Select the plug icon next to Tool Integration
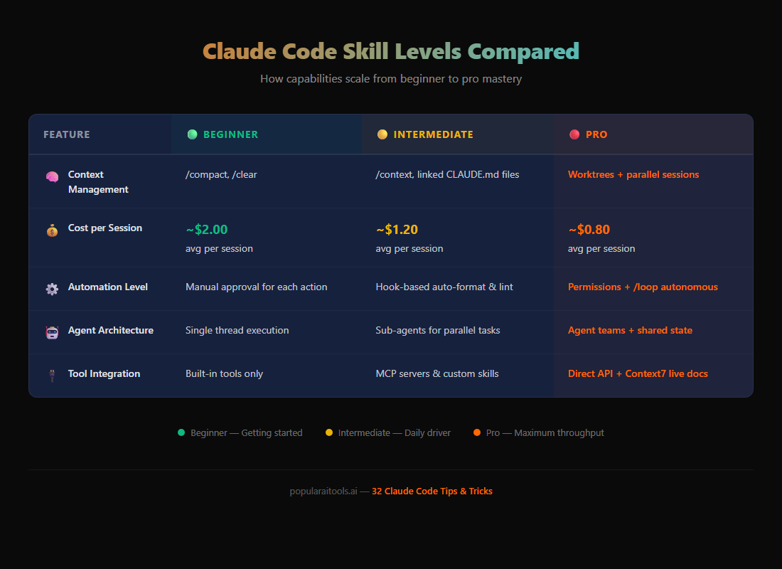Image resolution: width=782 pixels, height=569 pixels. [51, 373]
